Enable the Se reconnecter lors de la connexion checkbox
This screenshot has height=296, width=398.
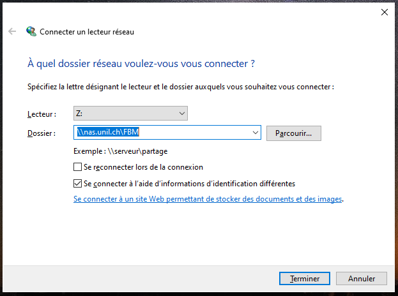pos(78,167)
